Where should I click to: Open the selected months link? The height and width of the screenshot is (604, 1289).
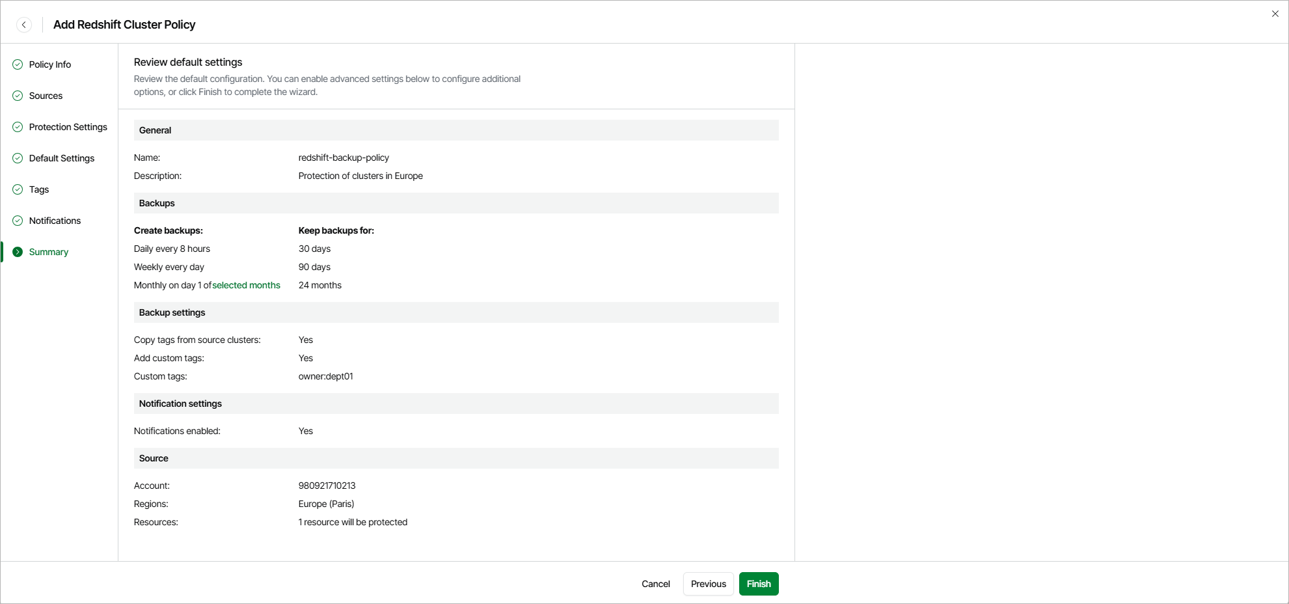click(x=246, y=285)
